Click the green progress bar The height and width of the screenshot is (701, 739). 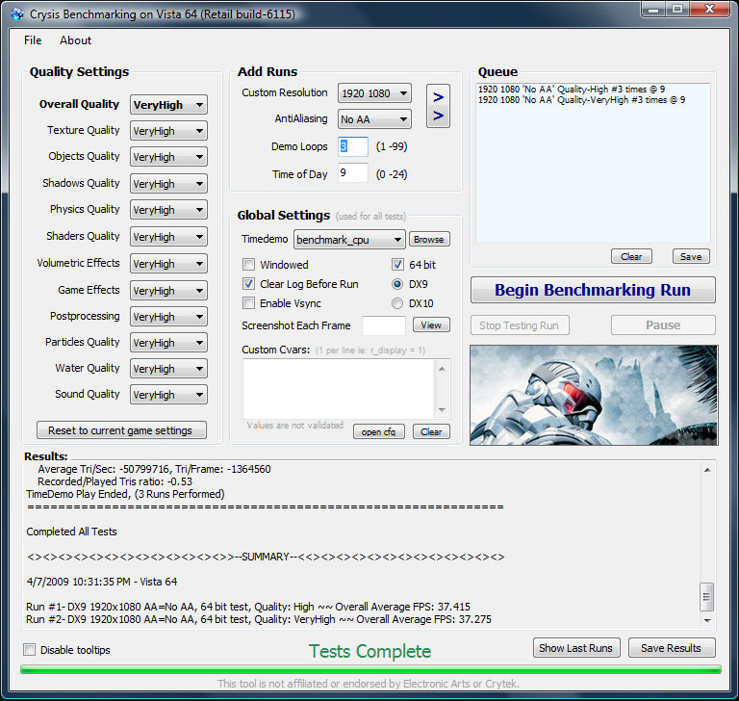coord(370,669)
